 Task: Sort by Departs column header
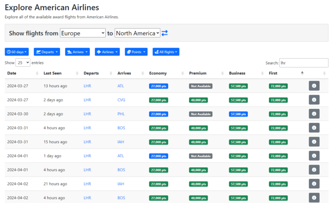pos(98,73)
